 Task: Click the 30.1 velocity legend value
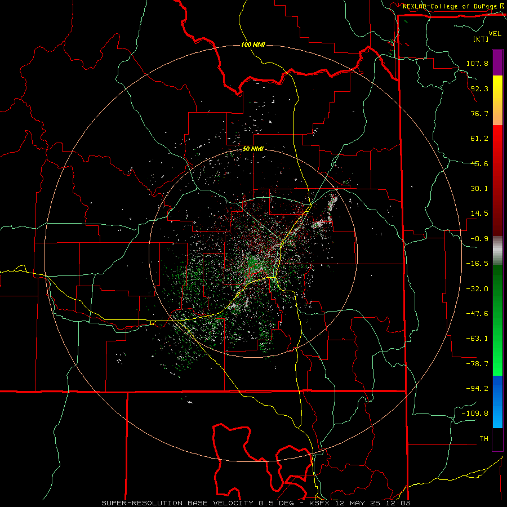[479, 189]
